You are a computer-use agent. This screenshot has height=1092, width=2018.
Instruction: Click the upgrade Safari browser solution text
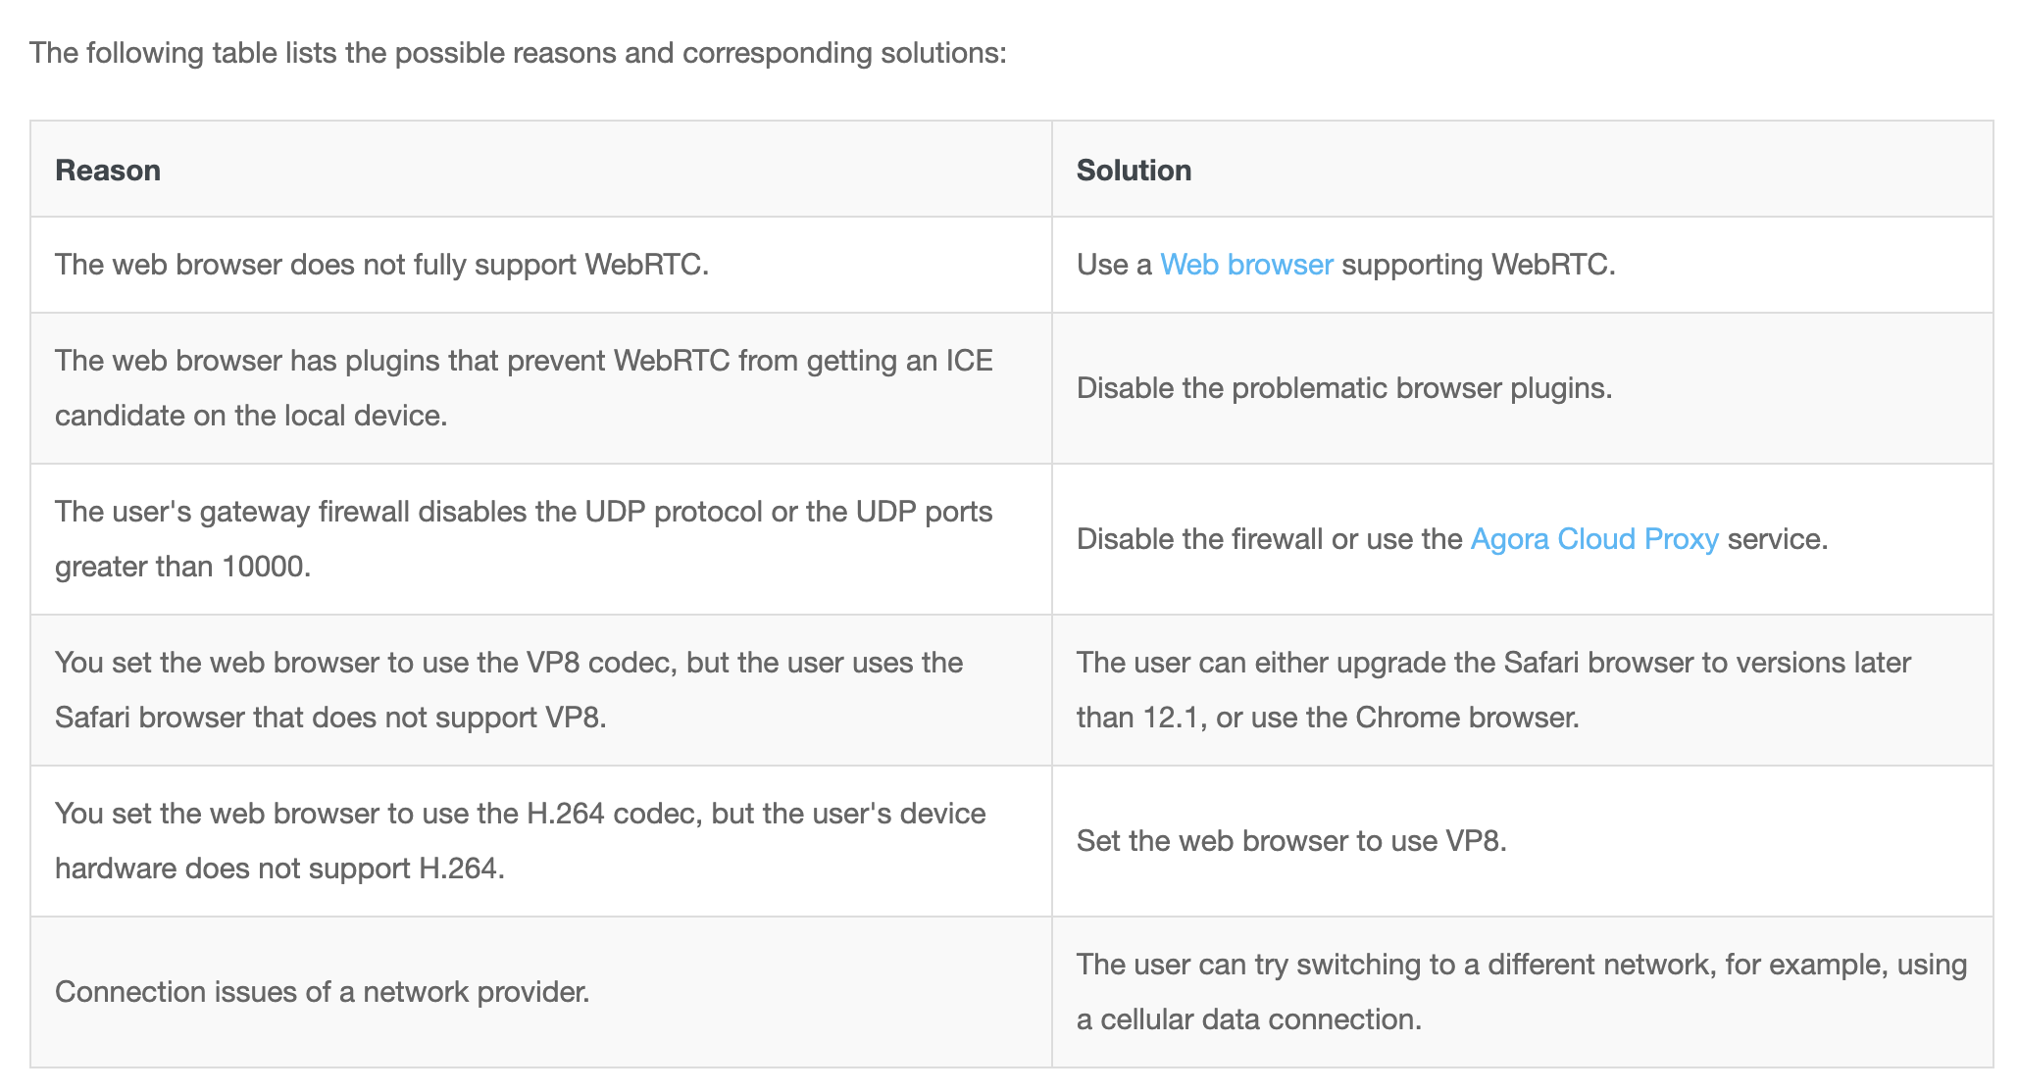(1493, 690)
